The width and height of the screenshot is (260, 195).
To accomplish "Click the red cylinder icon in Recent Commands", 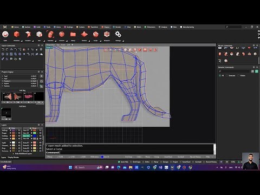I will click(220, 54).
